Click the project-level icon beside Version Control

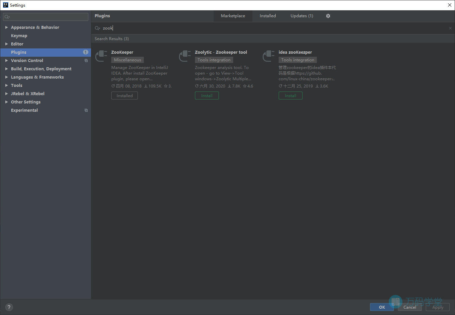(x=86, y=61)
